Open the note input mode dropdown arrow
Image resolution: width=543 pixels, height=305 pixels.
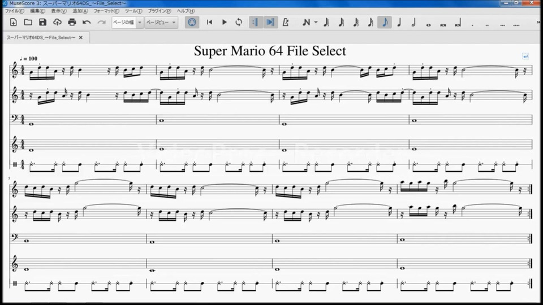pos(316,23)
